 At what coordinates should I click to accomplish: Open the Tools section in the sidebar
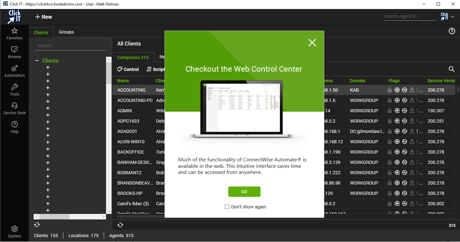(15, 90)
